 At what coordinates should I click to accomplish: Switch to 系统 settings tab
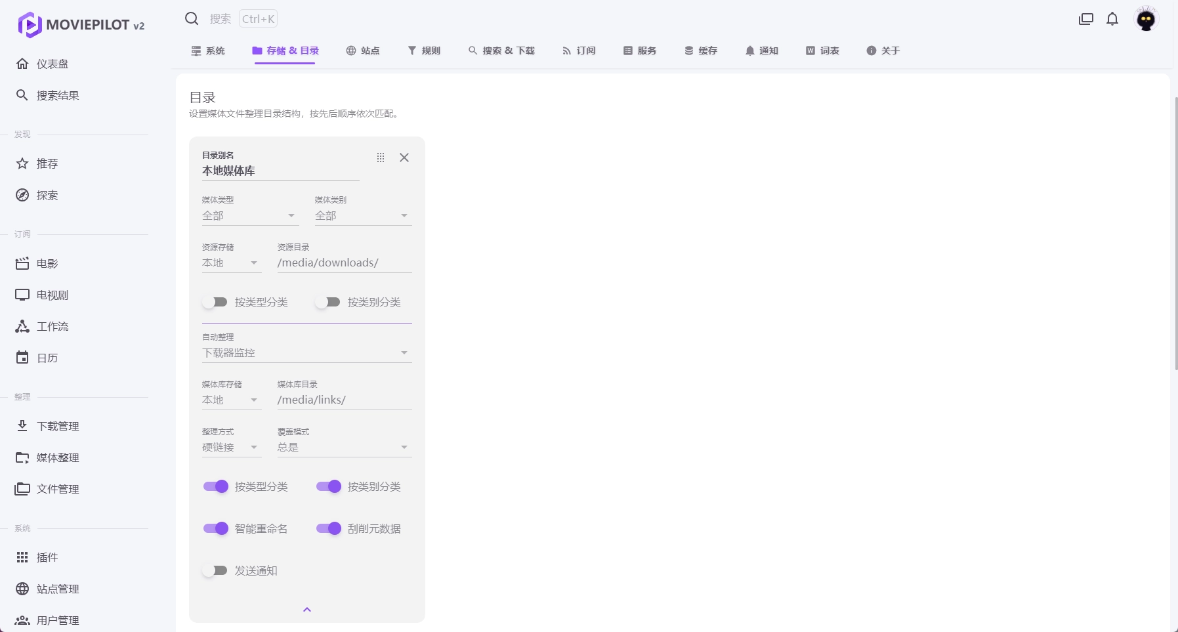pos(208,51)
